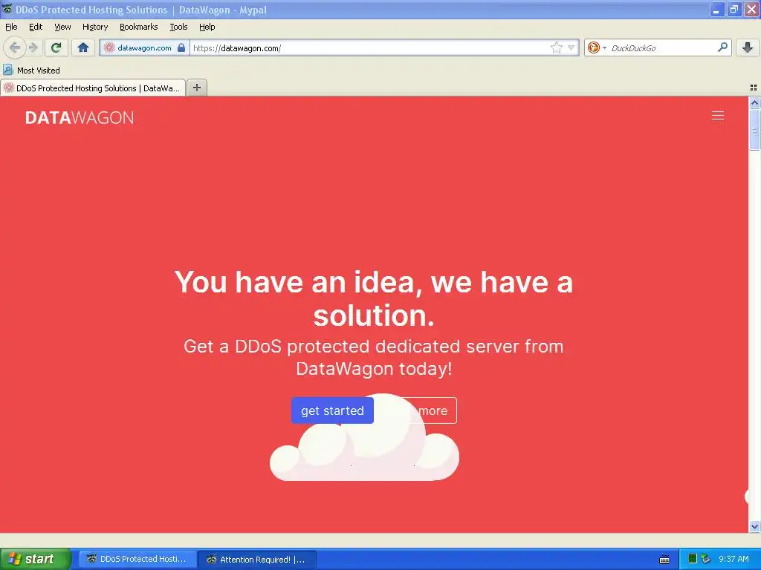Open the downloads arrow button
This screenshot has height=570, width=761.
[748, 47]
